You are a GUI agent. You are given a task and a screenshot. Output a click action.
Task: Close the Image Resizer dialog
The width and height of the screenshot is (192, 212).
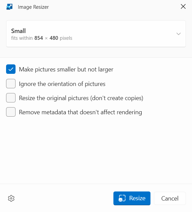pyautogui.click(x=183, y=6)
